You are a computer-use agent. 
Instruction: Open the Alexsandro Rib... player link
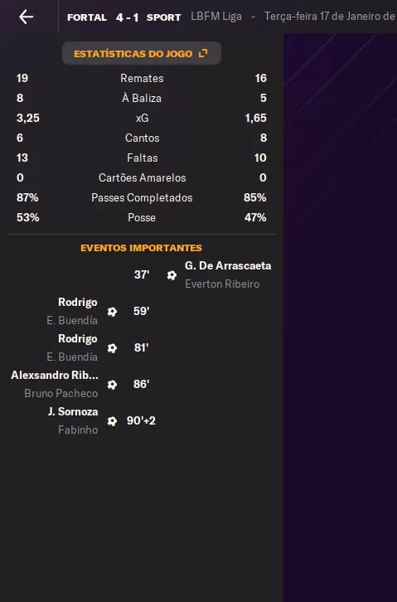pos(55,375)
